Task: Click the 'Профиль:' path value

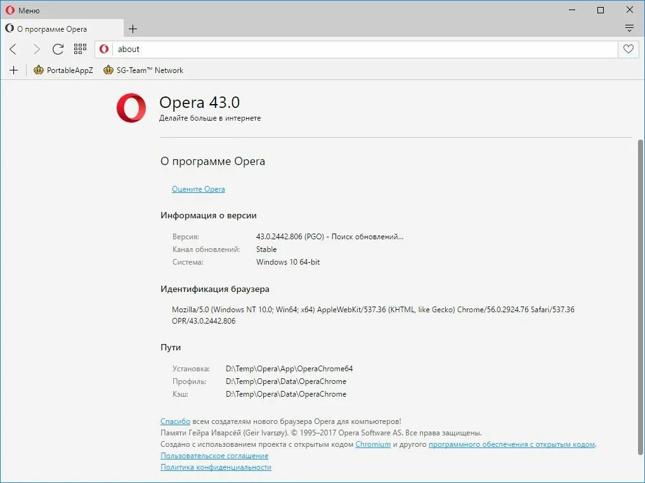Action: (286, 381)
